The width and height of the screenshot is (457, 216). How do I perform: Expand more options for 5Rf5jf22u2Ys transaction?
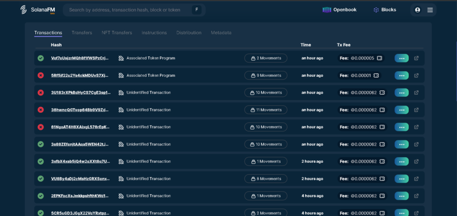(x=402, y=76)
